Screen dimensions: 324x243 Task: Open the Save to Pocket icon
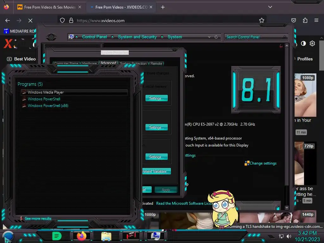[293, 20]
